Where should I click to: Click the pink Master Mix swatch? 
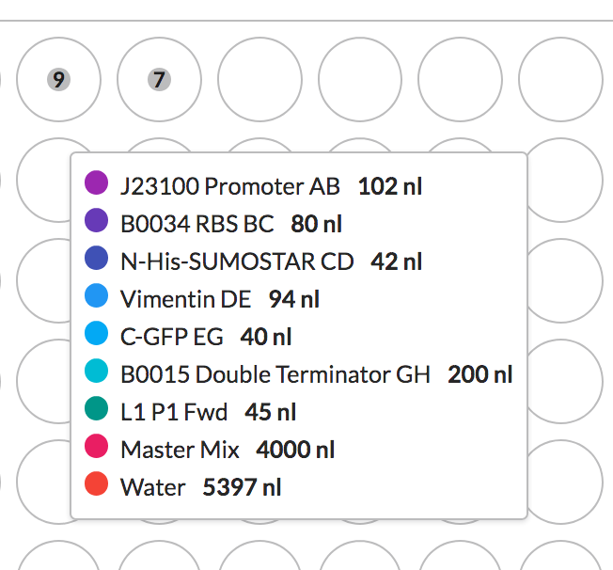pyautogui.click(x=97, y=449)
